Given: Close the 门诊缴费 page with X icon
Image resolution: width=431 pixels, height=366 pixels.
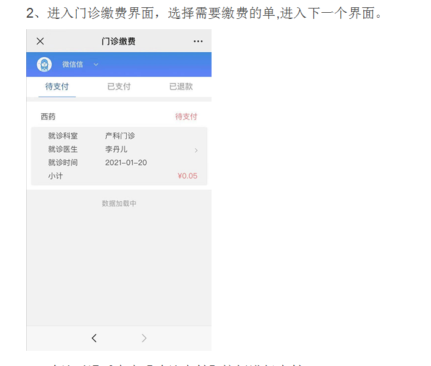Looking at the screenshot, I should click(x=40, y=41).
